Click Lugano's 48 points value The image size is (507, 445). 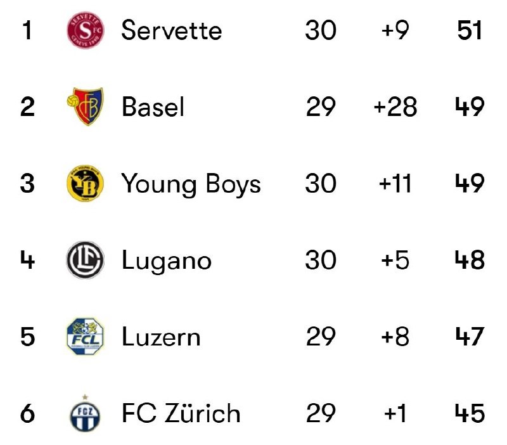tap(470, 261)
